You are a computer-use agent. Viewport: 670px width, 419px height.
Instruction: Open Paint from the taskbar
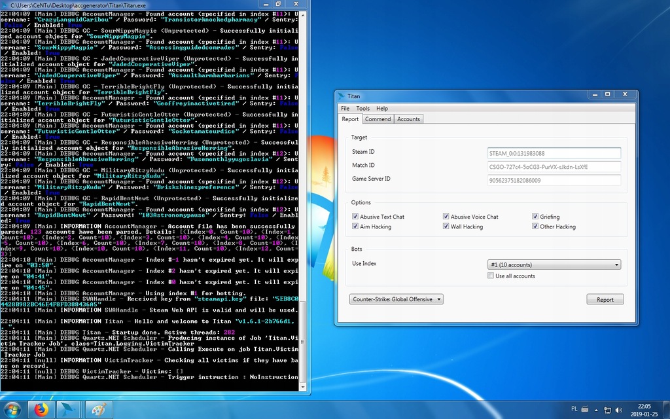coord(97,409)
